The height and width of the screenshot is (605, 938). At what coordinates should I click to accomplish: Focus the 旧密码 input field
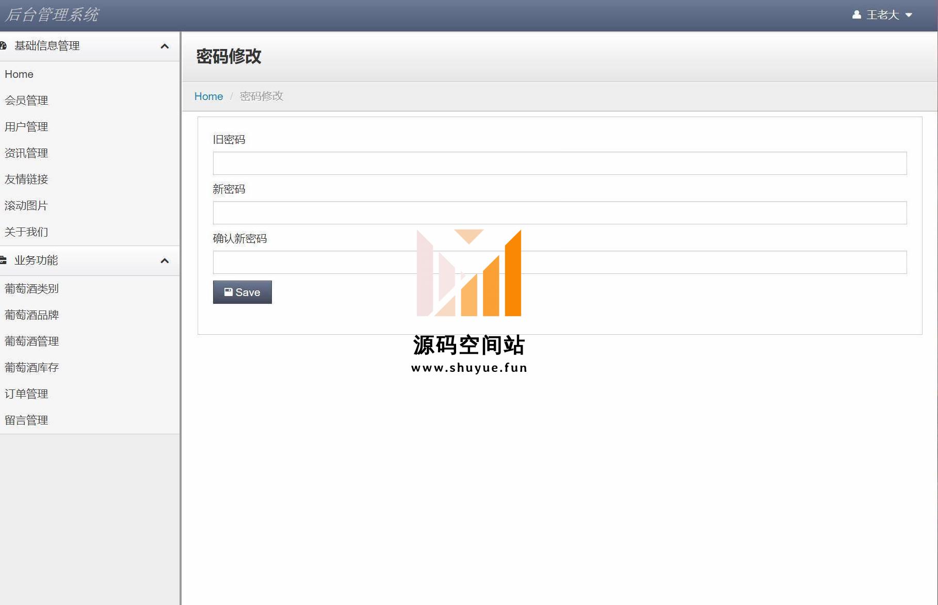(560, 163)
